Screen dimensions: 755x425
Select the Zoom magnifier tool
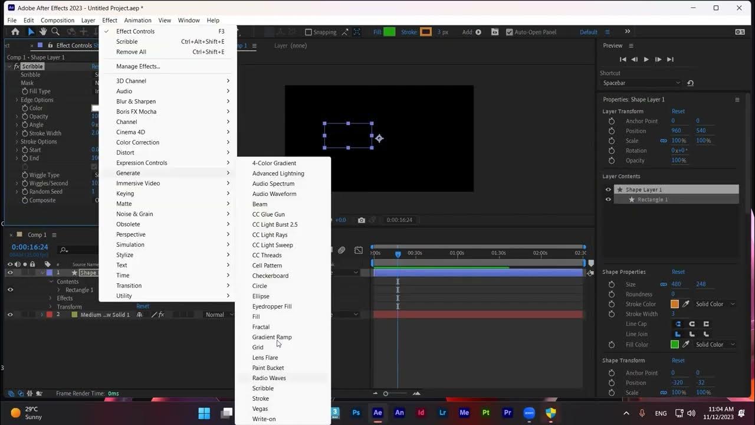click(55, 32)
